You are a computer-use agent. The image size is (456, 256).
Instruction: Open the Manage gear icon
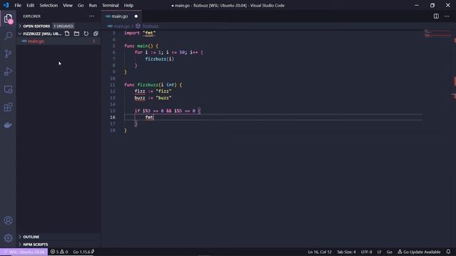pos(8,238)
